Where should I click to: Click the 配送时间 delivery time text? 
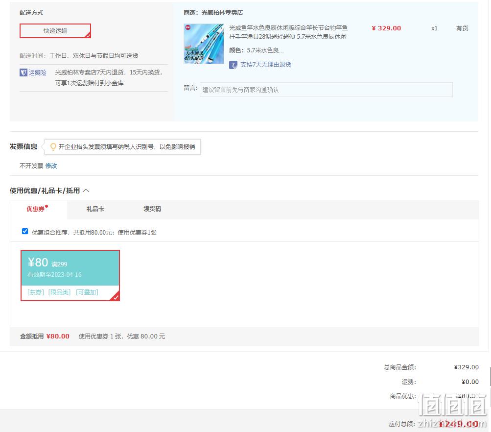tap(79, 55)
